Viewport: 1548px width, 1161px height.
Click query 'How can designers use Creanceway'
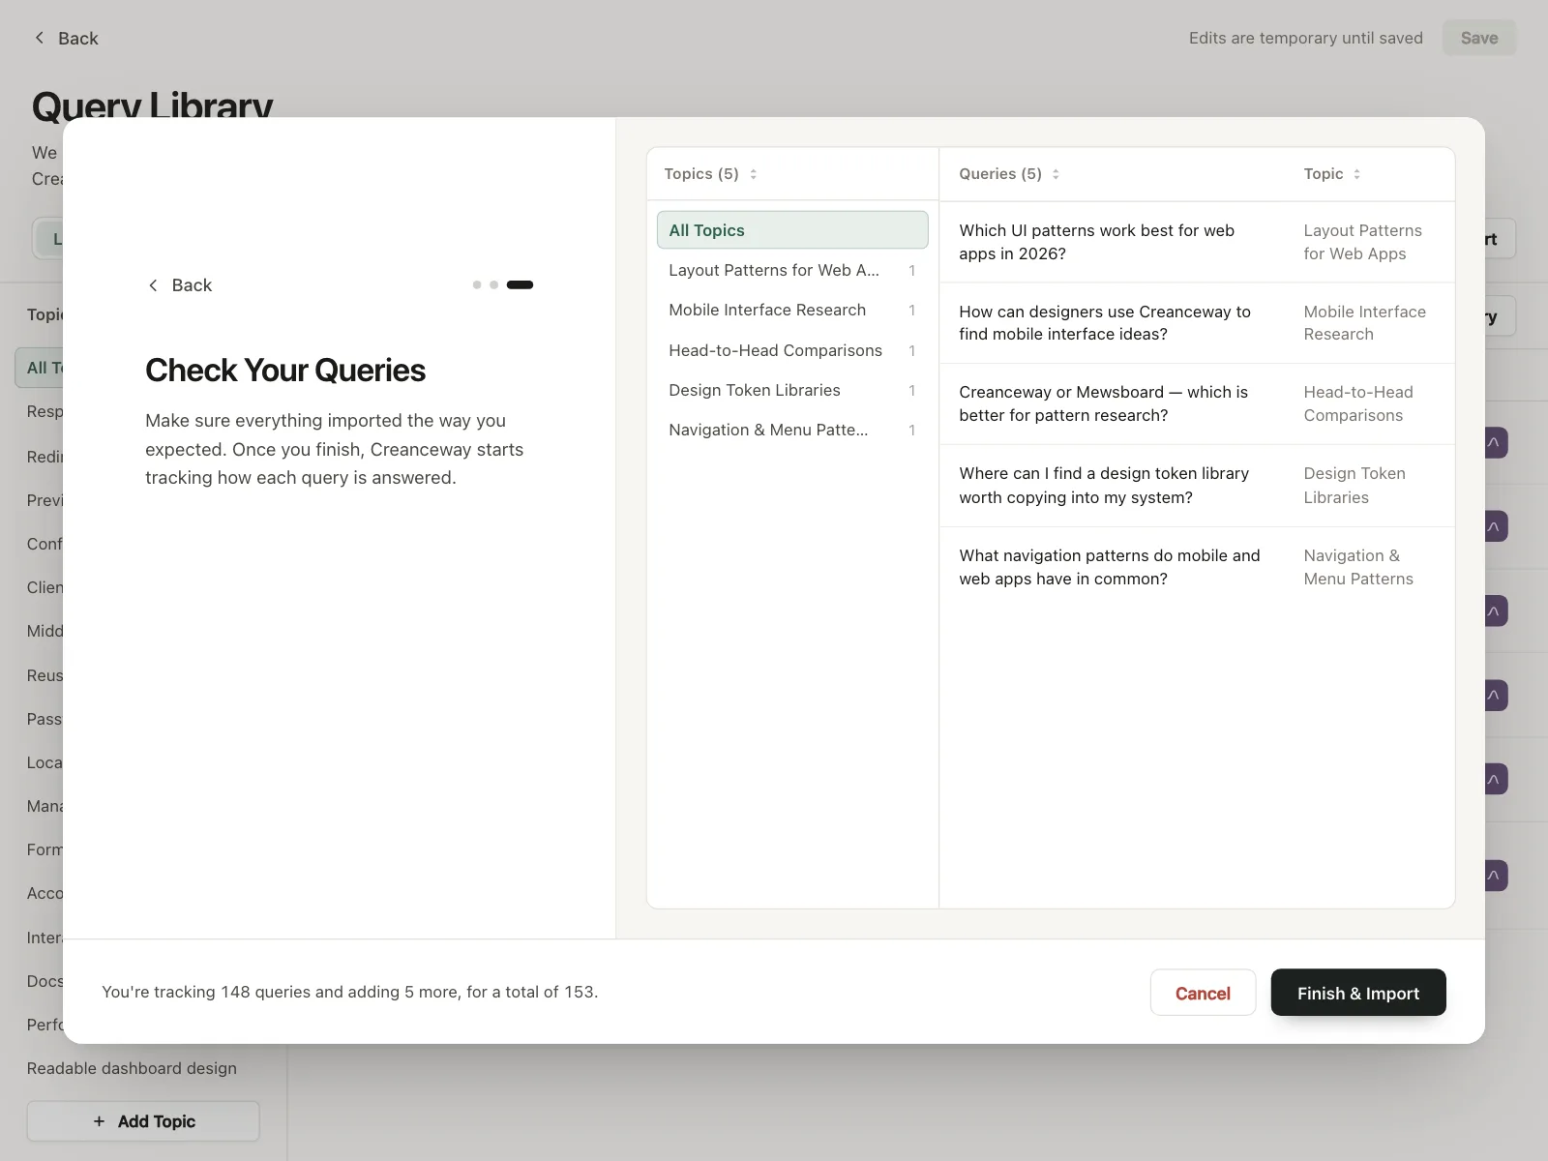coord(1104,323)
